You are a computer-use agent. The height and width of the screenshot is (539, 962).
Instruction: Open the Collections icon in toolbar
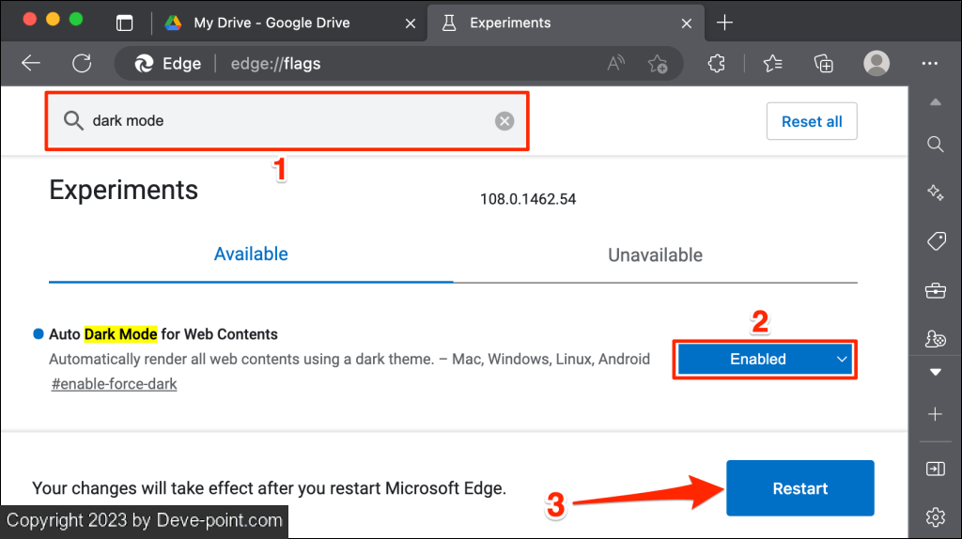tap(824, 64)
